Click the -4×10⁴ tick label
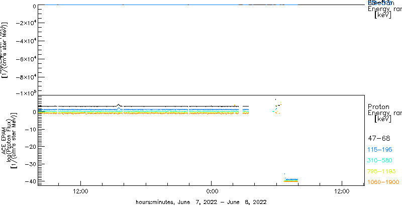402x206 pixels. pyautogui.click(x=26, y=41)
